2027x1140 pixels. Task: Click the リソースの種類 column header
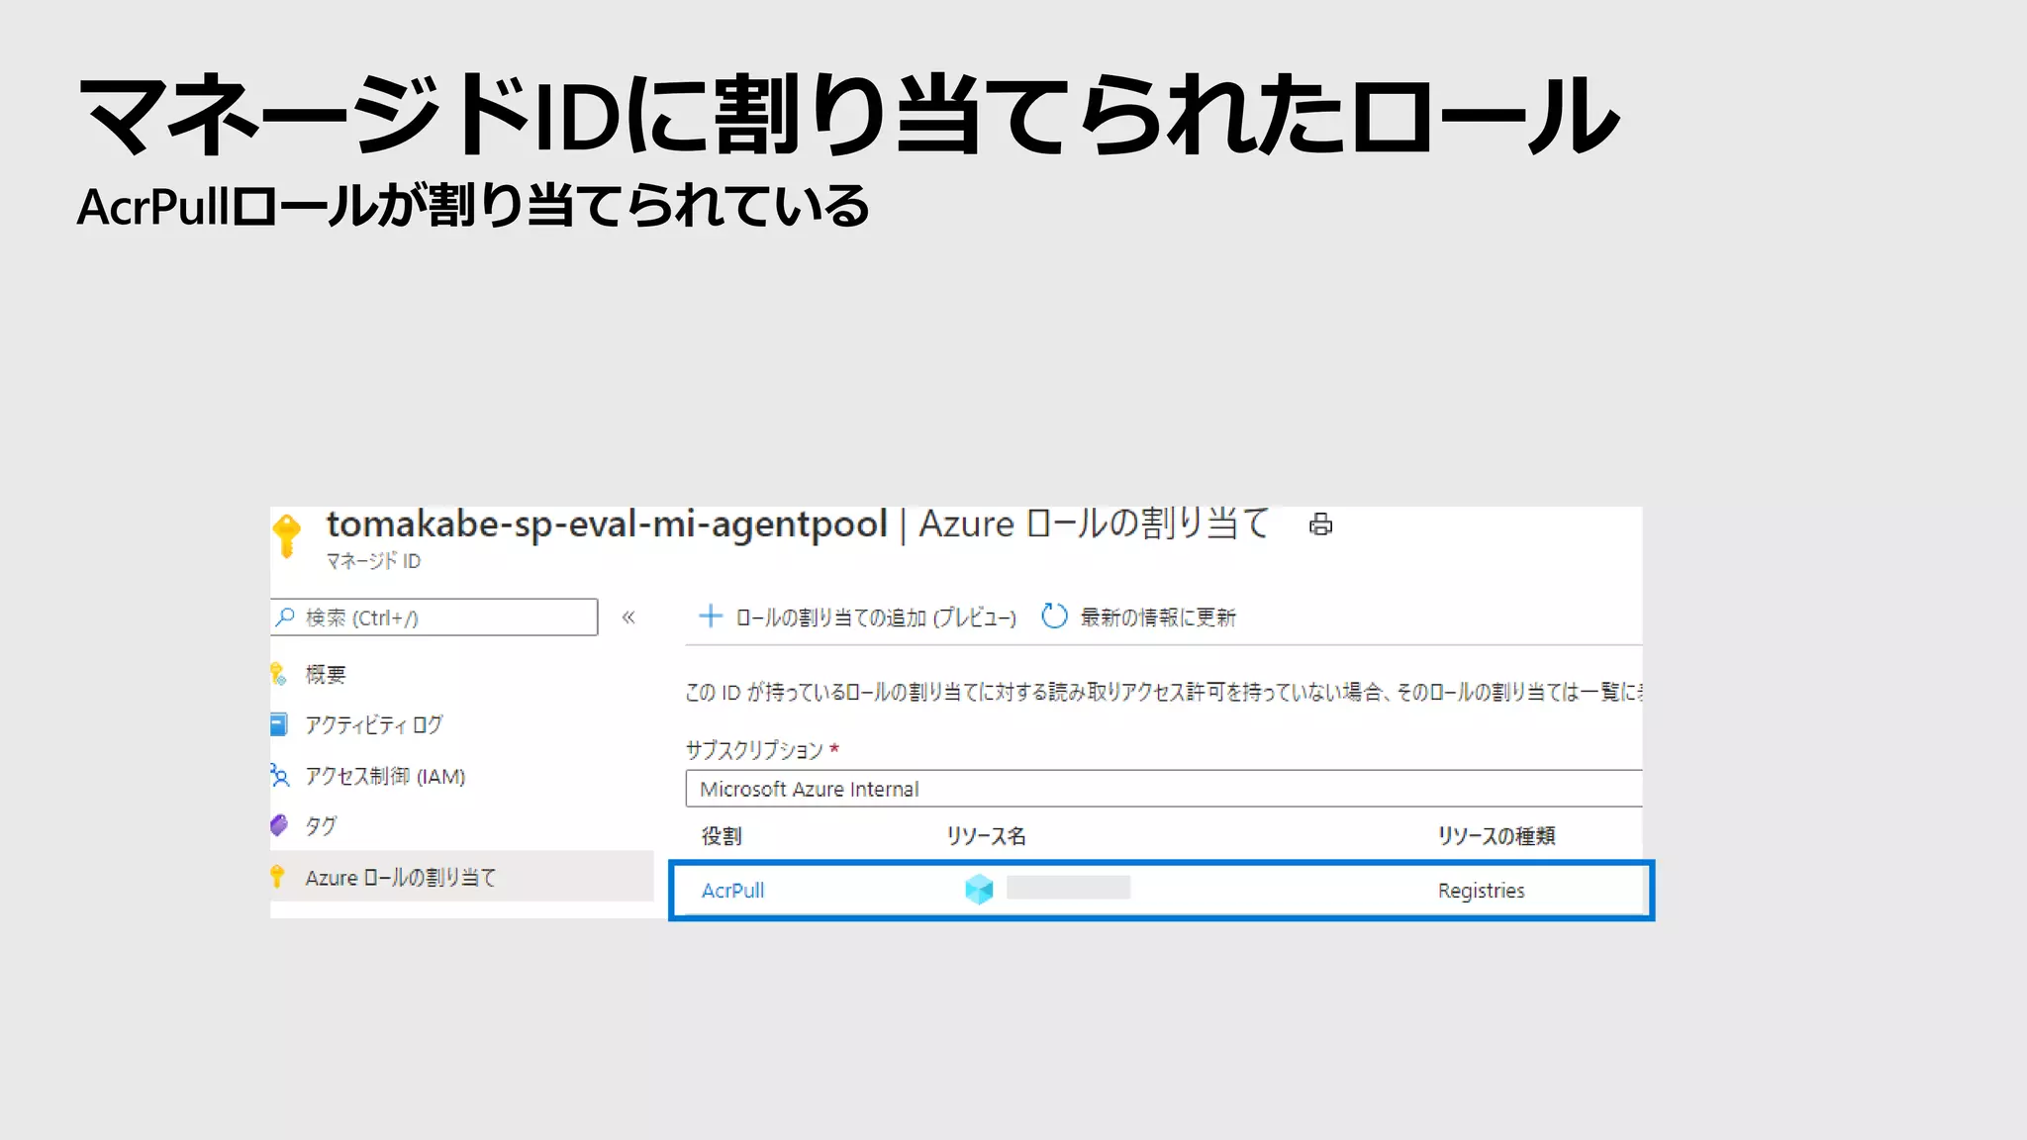click(x=1496, y=836)
